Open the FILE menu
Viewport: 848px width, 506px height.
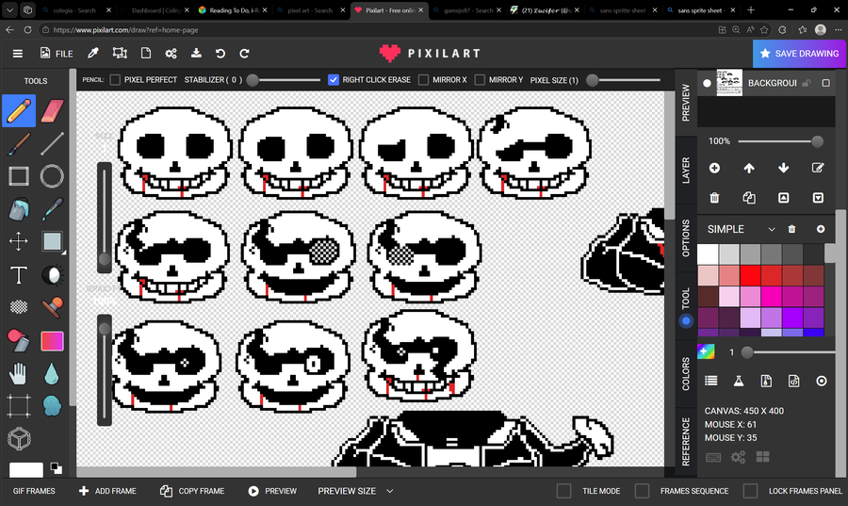pos(57,54)
